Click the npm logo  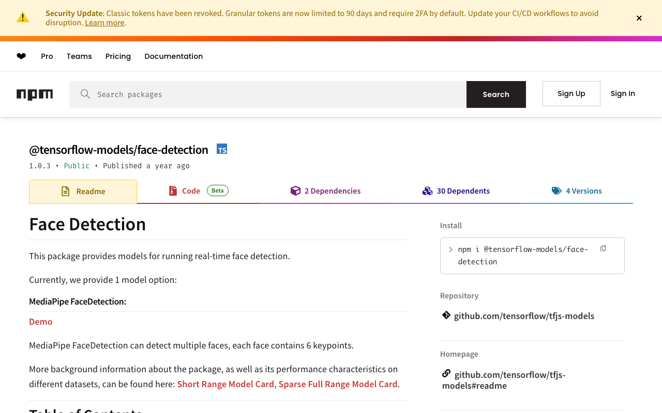coord(35,94)
